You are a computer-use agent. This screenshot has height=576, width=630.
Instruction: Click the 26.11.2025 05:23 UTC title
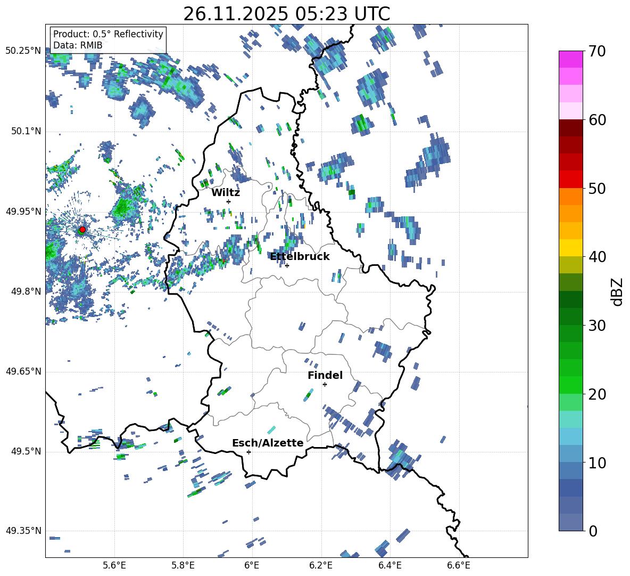click(287, 14)
